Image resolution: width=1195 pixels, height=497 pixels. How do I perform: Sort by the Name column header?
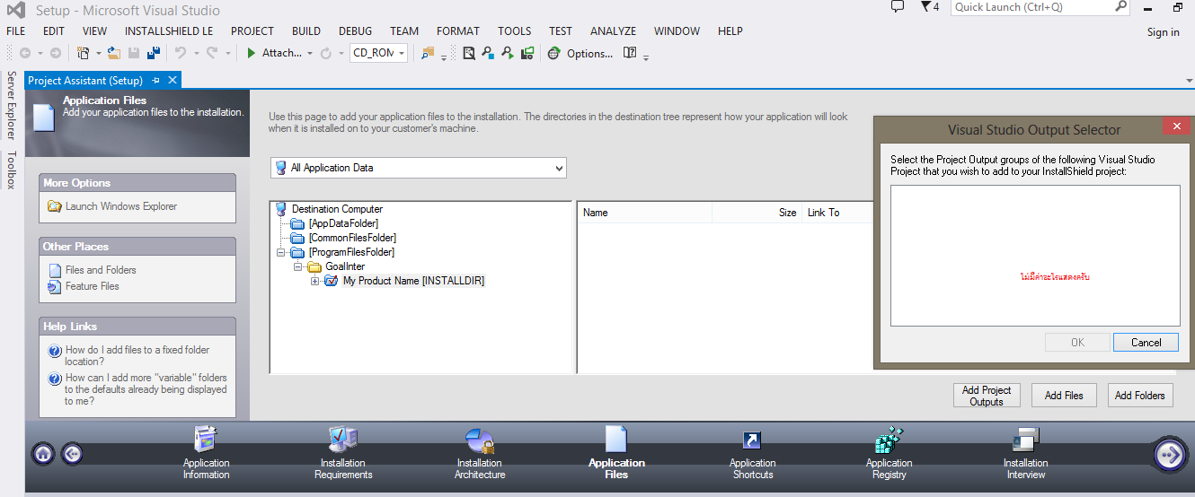click(644, 213)
